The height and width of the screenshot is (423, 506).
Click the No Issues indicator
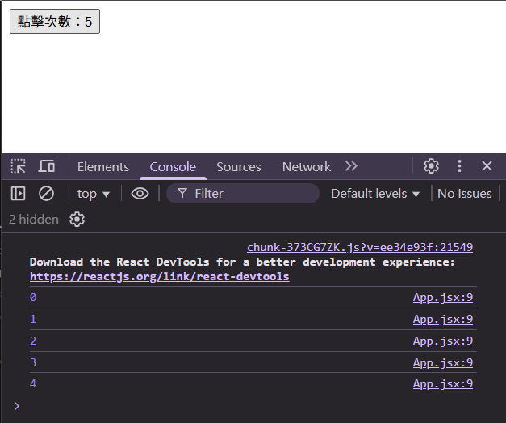point(464,194)
